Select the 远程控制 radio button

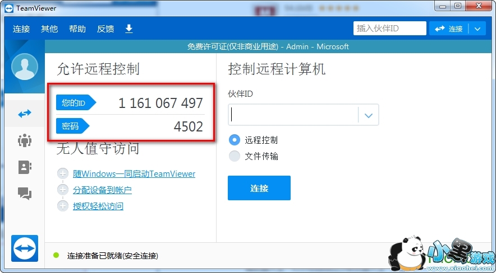[235, 140]
